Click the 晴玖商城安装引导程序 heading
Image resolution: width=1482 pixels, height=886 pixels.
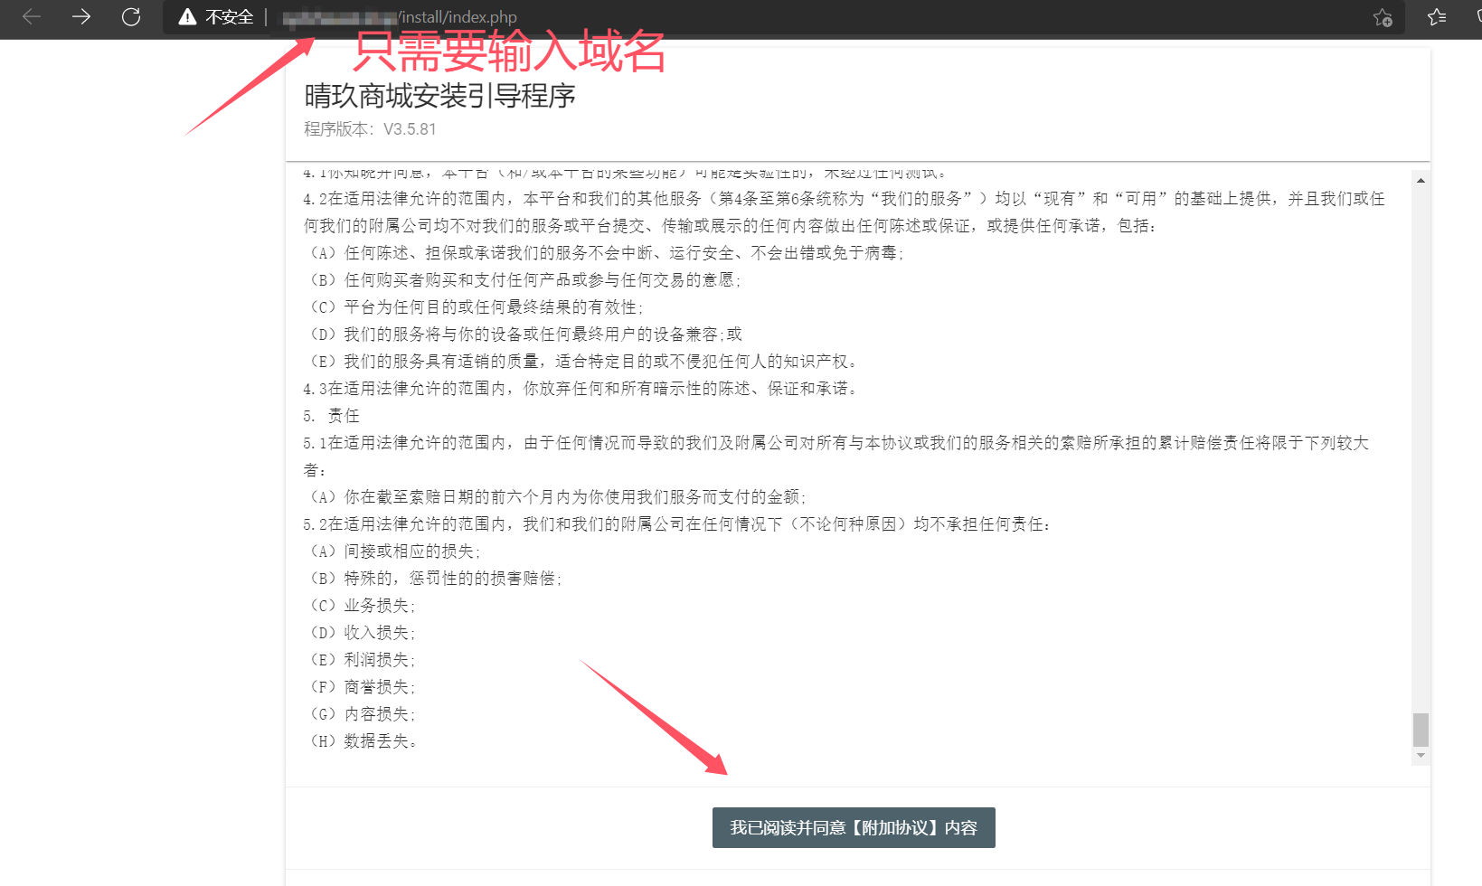pos(439,96)
